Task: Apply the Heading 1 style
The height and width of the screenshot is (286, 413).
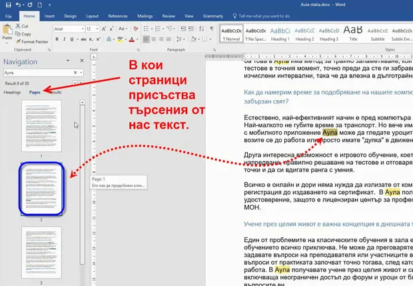Action: tap(280, 35)
